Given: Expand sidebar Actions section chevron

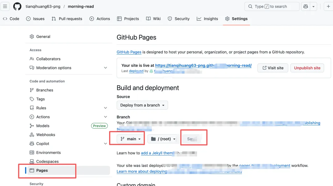Looking at the screenshot, I should (x=105, y=117).
